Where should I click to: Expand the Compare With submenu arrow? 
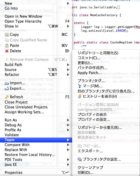(68, 145)
